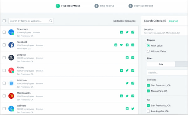Image resolution: width=188 pixels, height=115 pixels.
Task: Uncheck Menlo Park, CA under Selected
Action: point(148,91)
